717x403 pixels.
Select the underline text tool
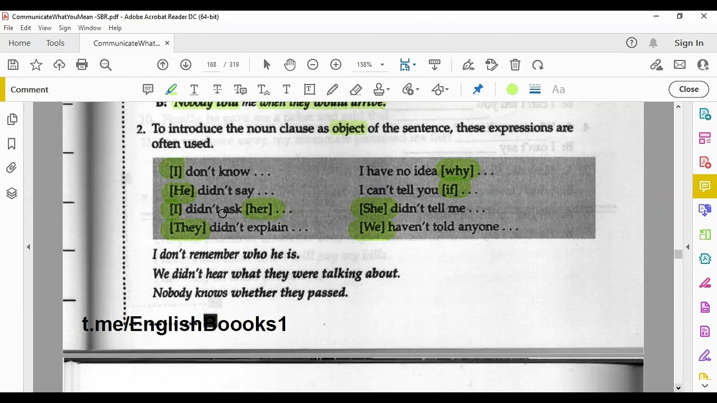click(x=194, y=90)
